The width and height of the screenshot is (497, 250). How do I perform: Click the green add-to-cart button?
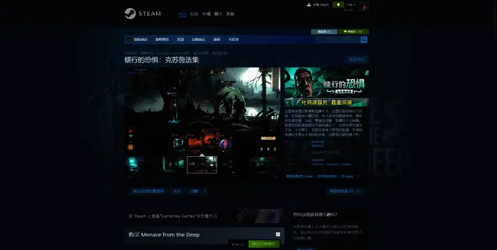point(263,244)
